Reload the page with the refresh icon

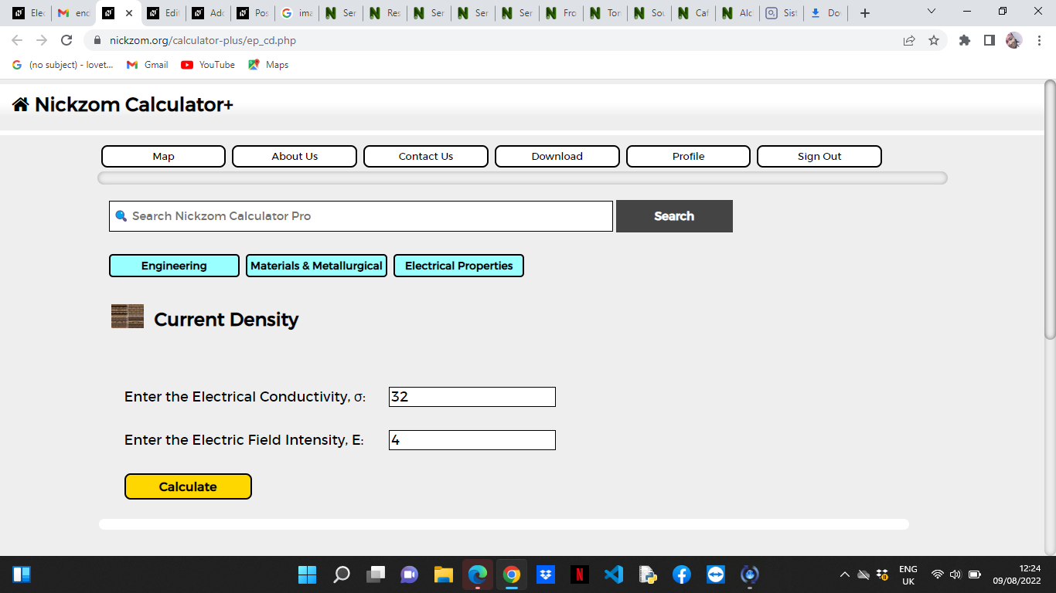[66, 40]
